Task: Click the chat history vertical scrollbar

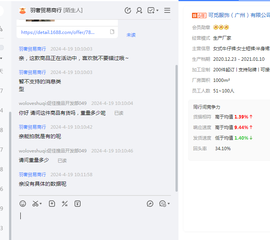Action: pos(177,128)
